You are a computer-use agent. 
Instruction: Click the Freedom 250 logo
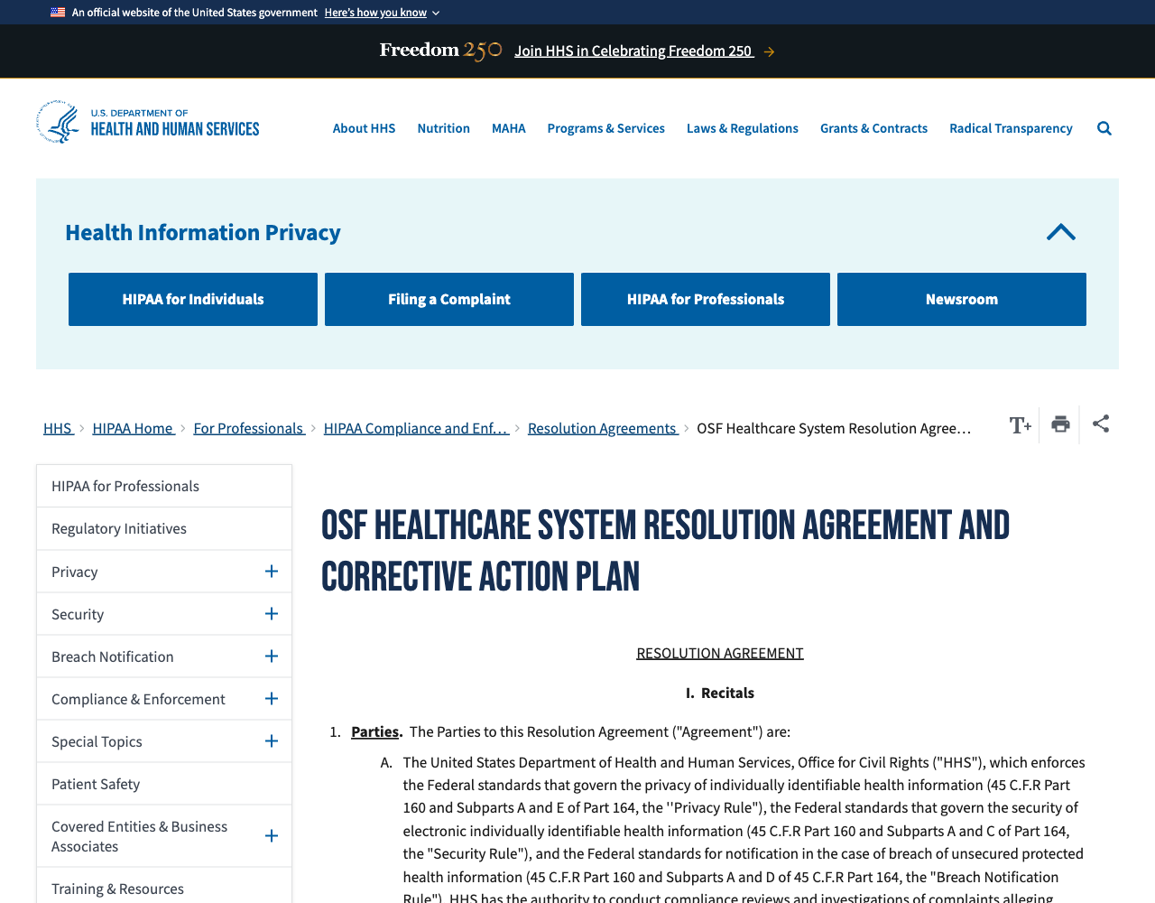[440, 51]
